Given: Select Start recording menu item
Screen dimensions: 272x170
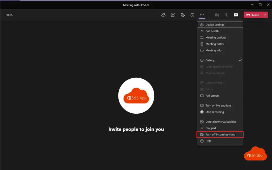Looking at the screenshot, I should (220, 112).
